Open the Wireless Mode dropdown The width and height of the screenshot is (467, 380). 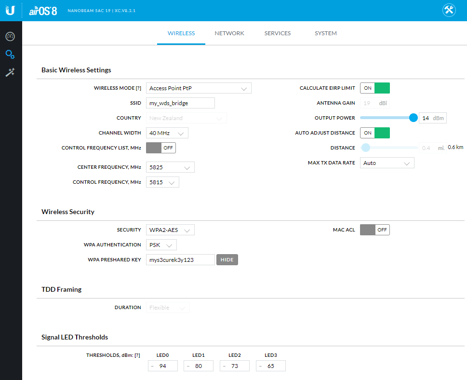click(199, 88)
